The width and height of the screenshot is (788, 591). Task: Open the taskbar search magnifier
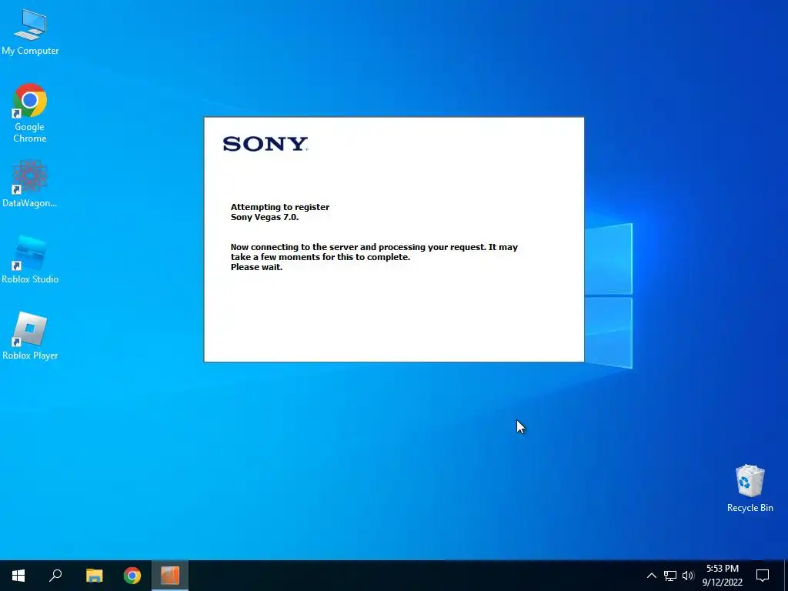(x=55, y=576)
